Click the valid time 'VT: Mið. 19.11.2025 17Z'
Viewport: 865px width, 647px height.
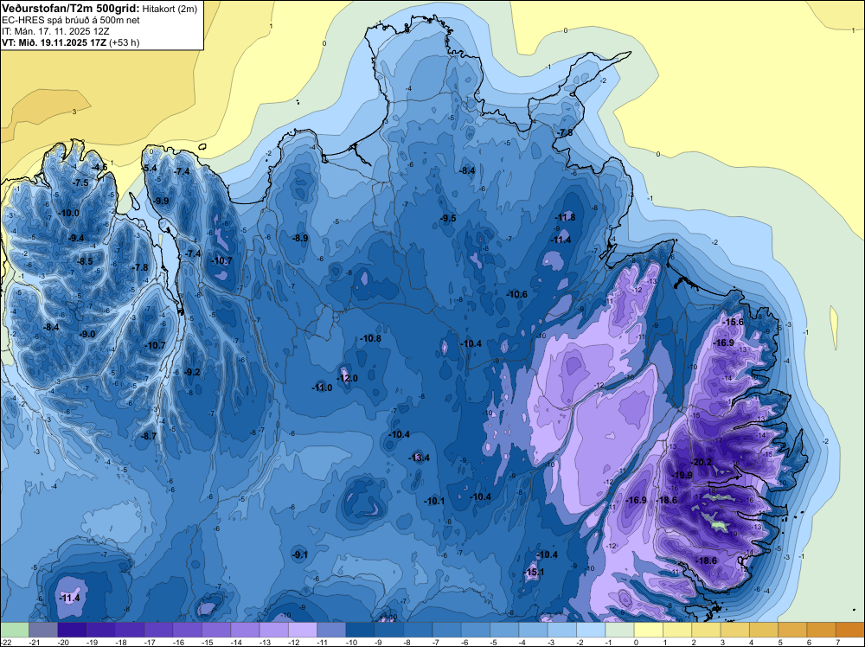coord(54,42)
